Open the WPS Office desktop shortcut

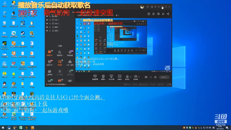(x=14, y=65)
